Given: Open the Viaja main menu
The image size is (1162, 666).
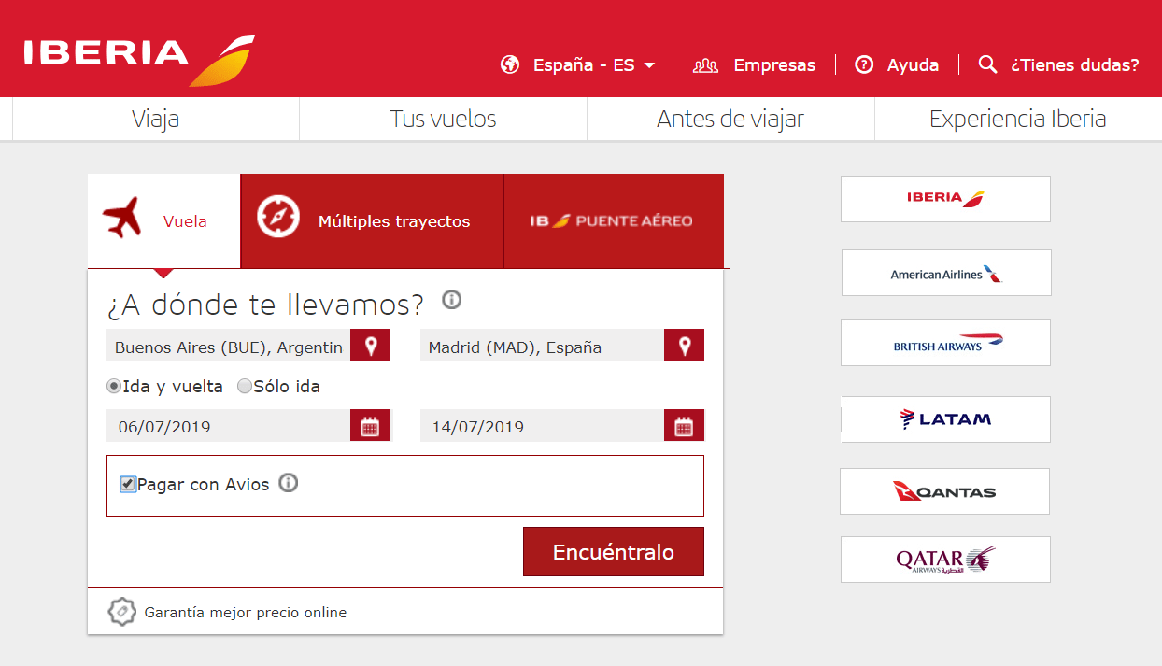Looking at the screenshot, I should pos(155,120).
